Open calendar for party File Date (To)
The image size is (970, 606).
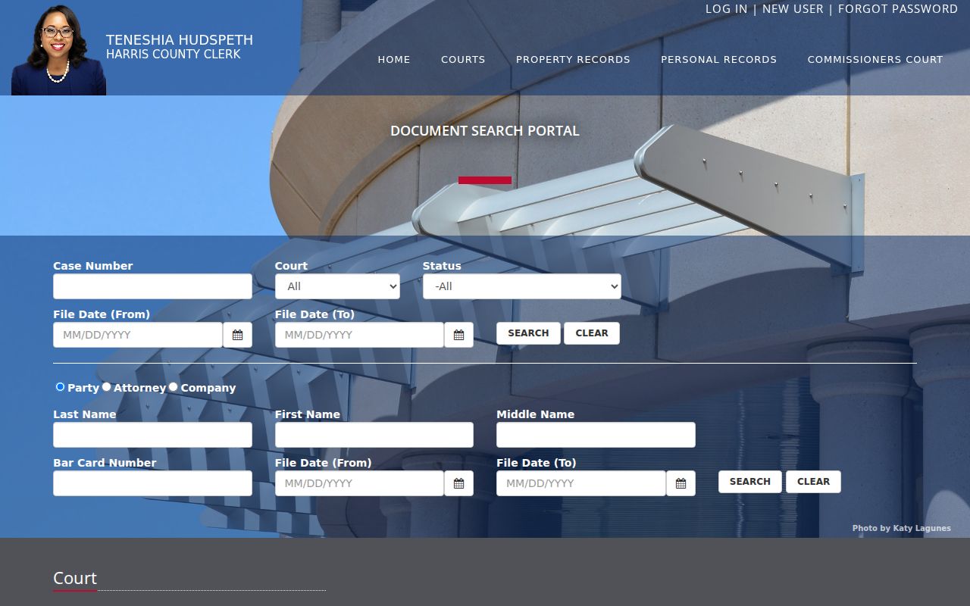[681, 483]
